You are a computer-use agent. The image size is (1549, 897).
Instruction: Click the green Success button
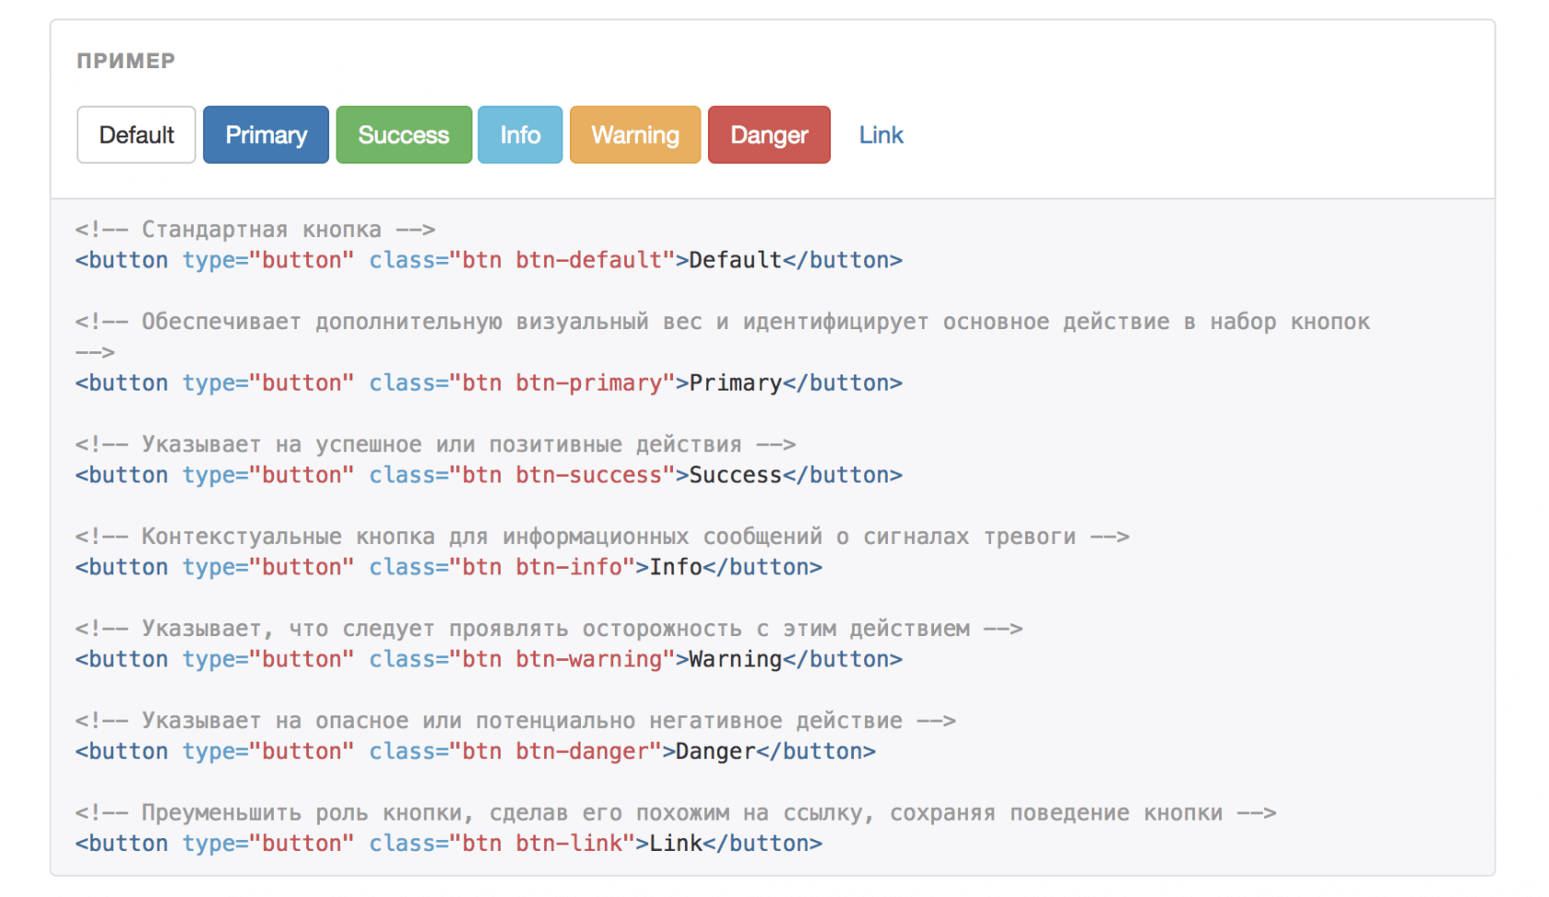(404, 135)
